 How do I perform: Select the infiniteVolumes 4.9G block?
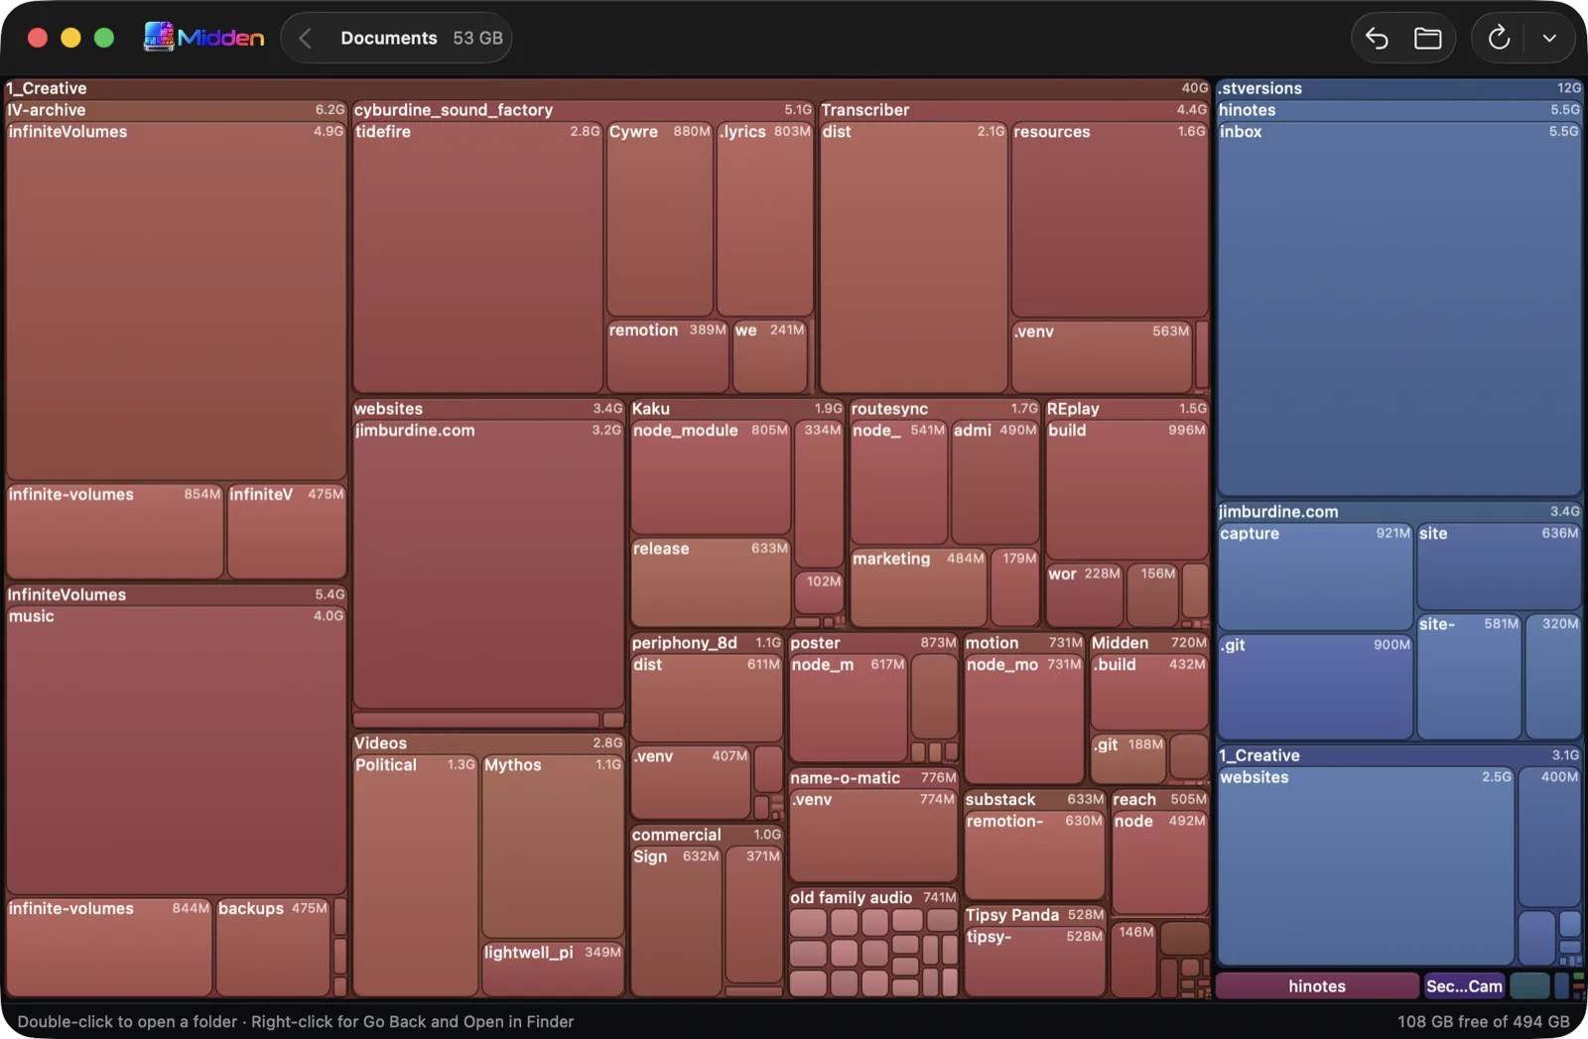pos(177,302)
